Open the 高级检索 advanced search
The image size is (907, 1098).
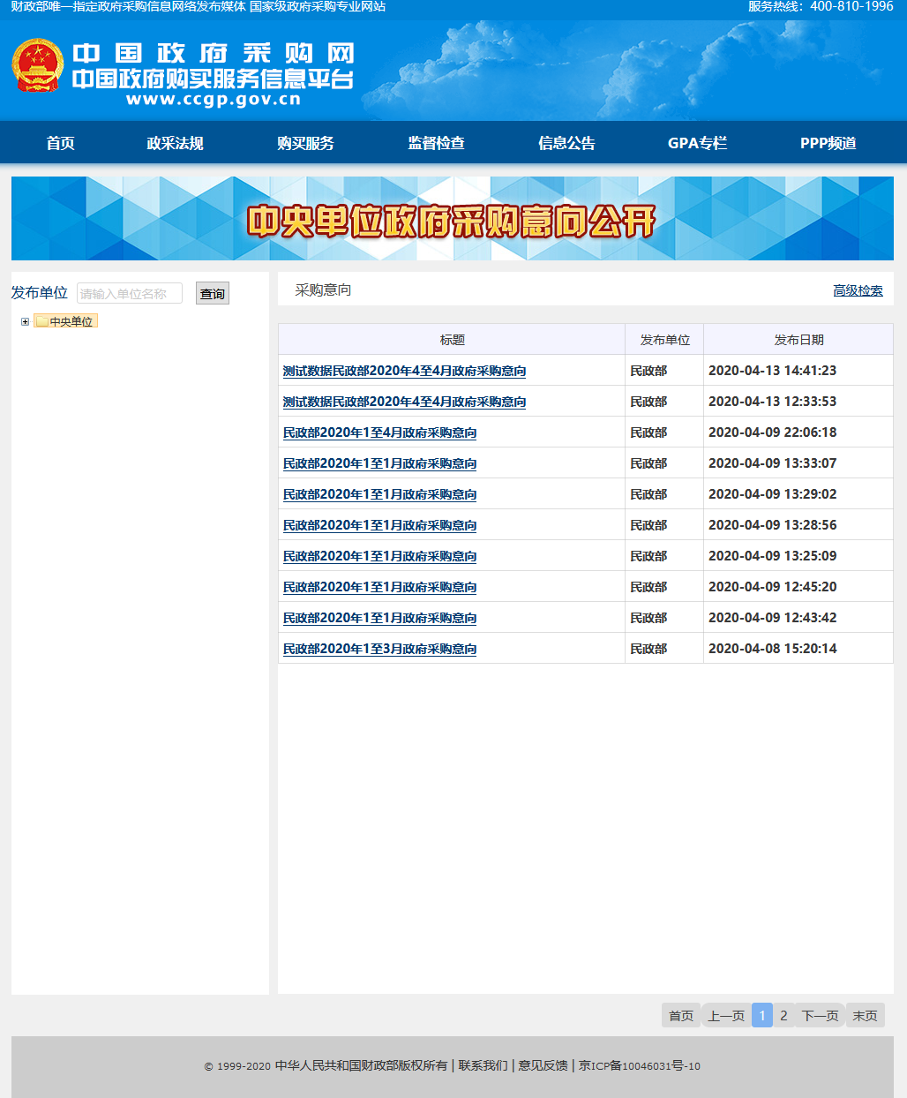pyautogui.click(x=857, y=290)
